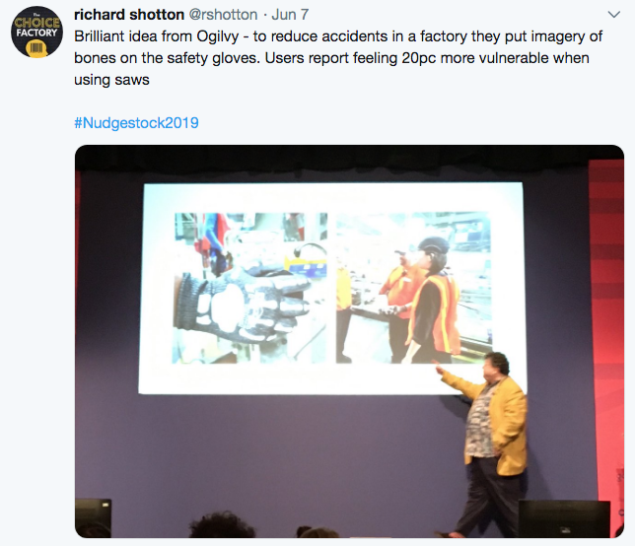
Task: Follow the #Nudgestock2019 hashtag link
Action: (136, 122)
